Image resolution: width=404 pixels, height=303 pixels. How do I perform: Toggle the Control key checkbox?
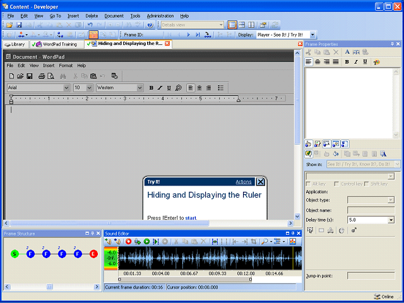(x=336, y=184)
